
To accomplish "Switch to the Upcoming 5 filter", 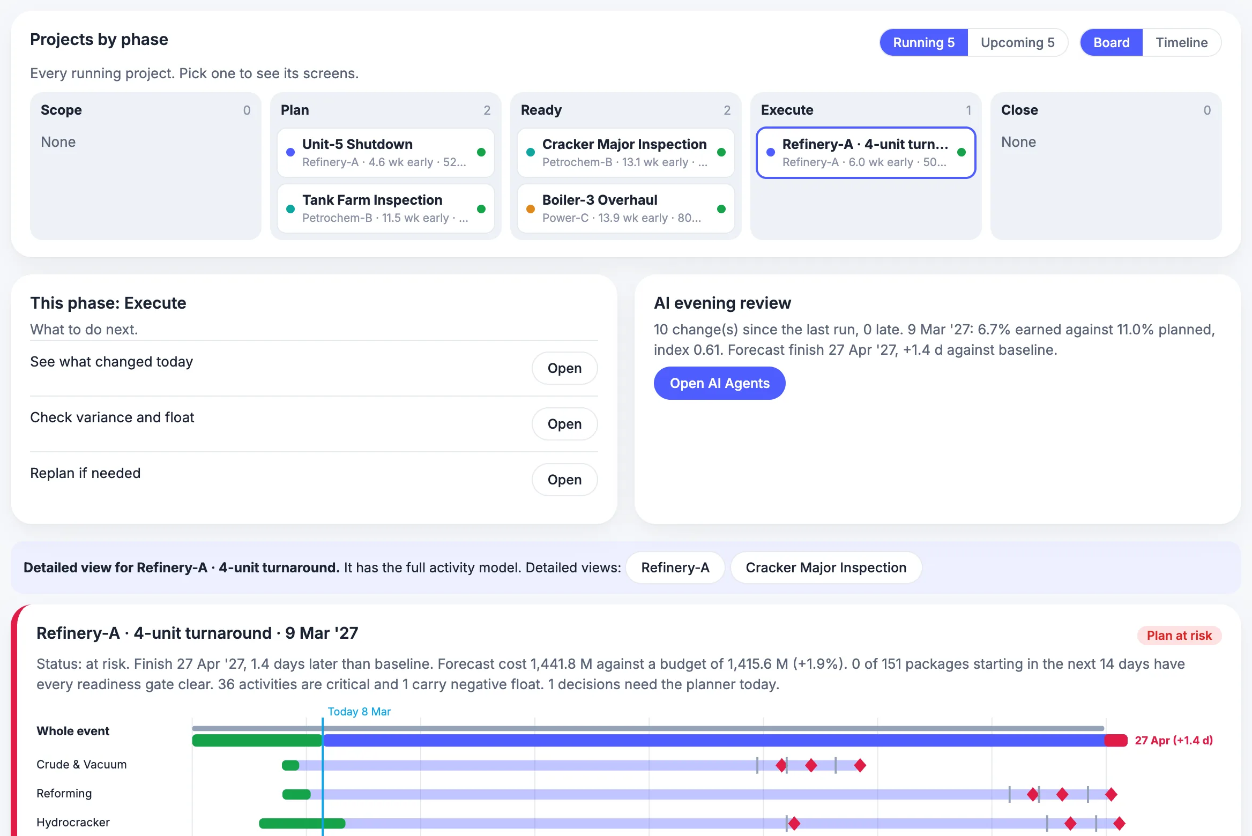I will 1017,42.
